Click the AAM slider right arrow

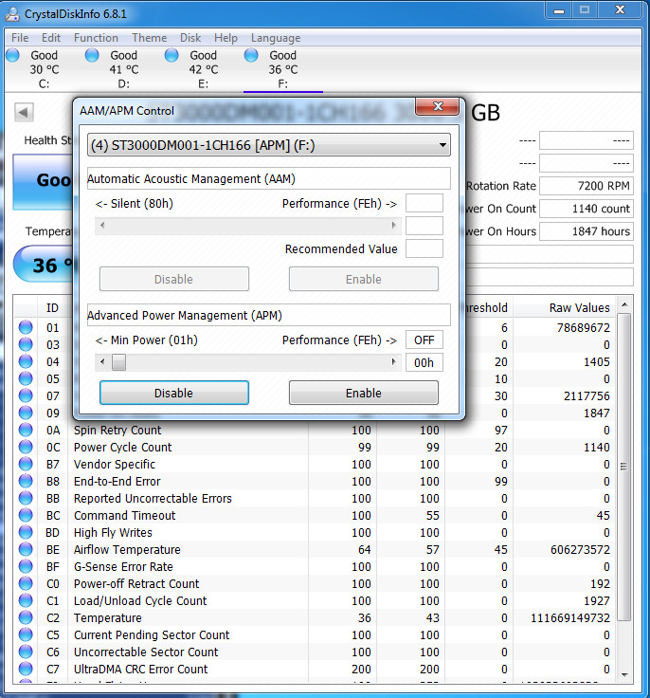click(394, 226)
